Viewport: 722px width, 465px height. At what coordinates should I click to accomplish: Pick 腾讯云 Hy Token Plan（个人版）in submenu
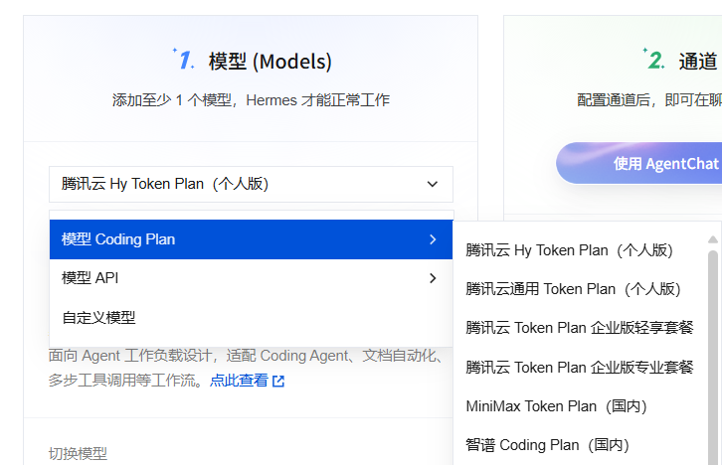click(x=570, y=250)
